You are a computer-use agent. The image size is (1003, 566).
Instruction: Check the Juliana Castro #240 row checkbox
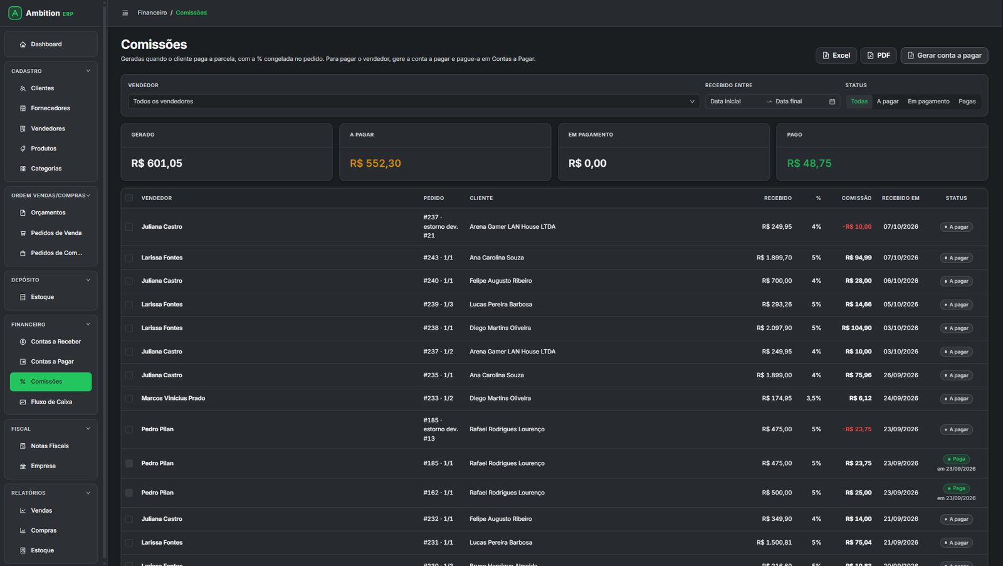(129, 281)
